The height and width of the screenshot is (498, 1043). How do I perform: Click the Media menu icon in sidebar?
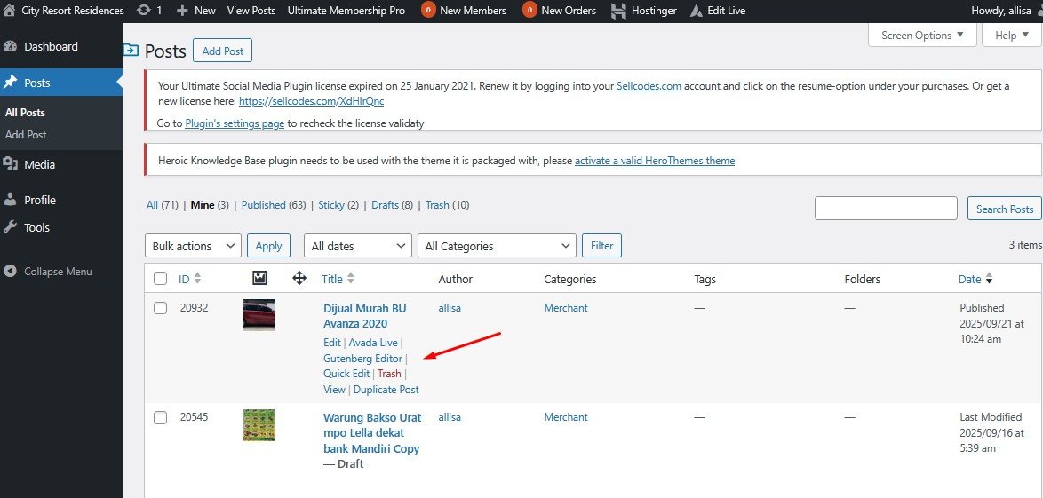pyautogui.click(x=11, y=164)
